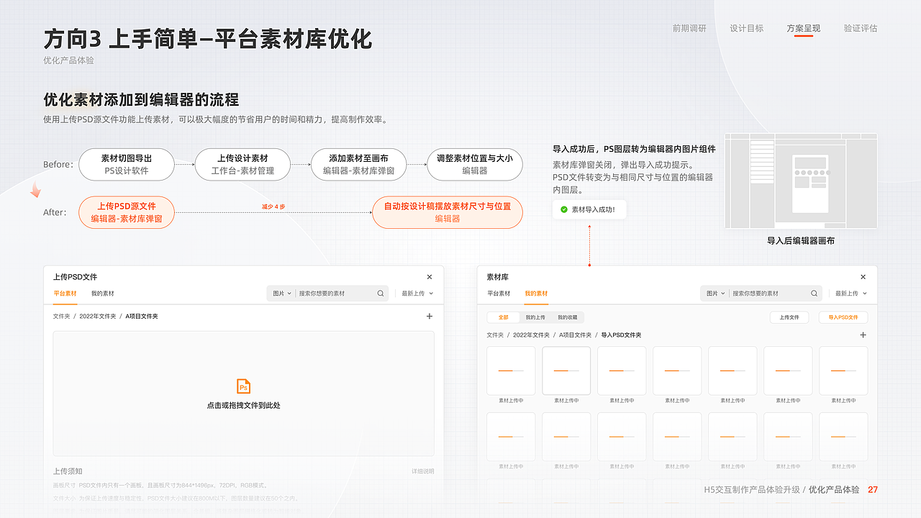The width and height of the screenshot is (921, 518).
Task: Click the 上传文件 button
Action: click(789, 317)
